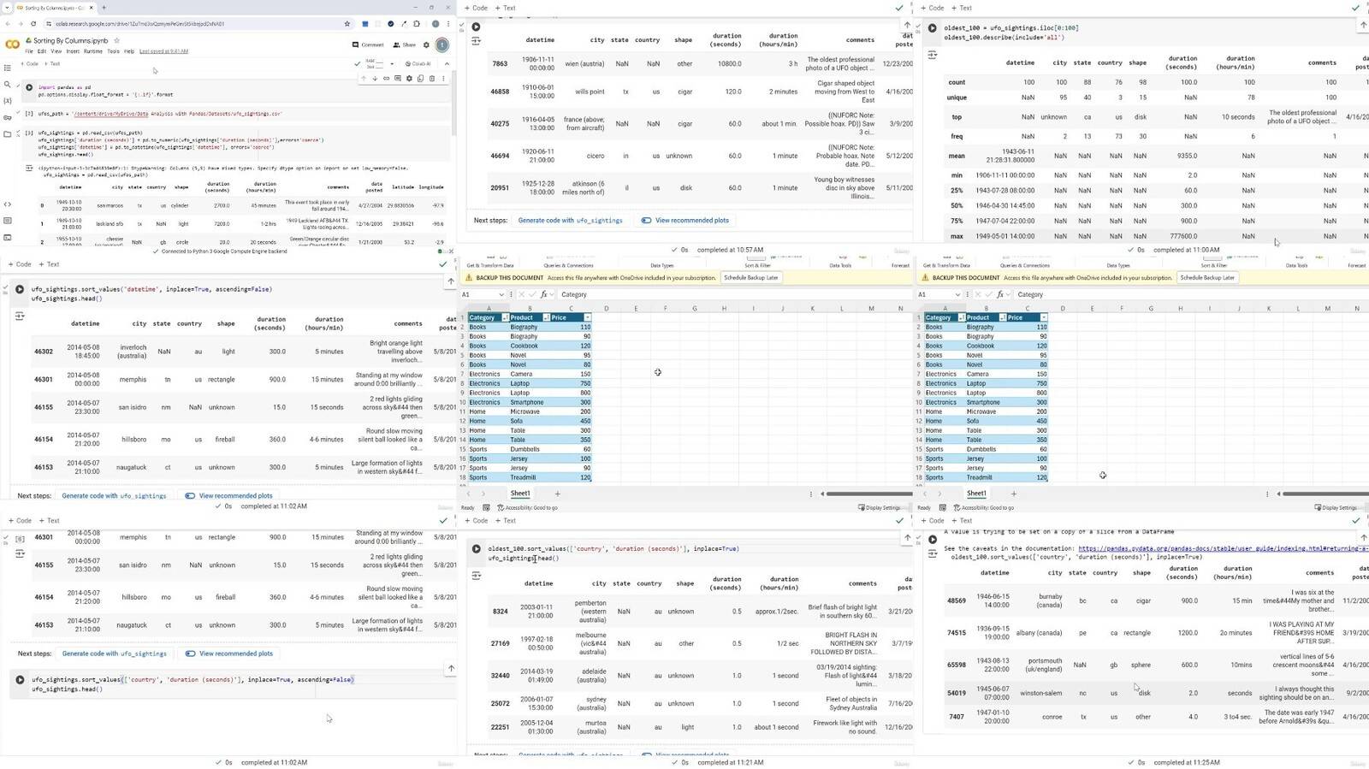
Task: Run the 'import pandas as pd' cell
Action: (29, 87)
